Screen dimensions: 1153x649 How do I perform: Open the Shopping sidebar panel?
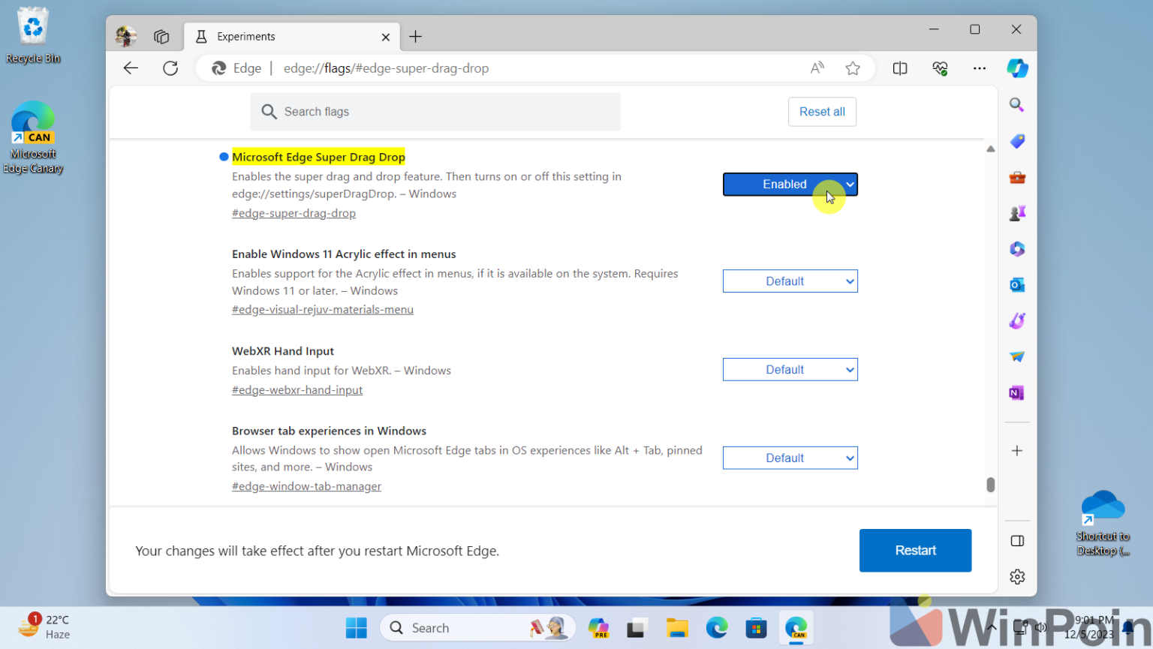pyautogui.click(x=1017, y=141)
